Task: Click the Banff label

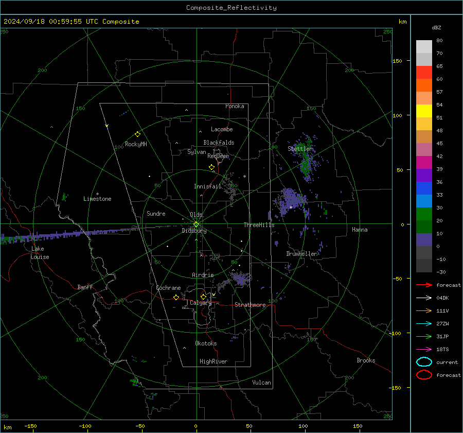Action: [85, 287]
